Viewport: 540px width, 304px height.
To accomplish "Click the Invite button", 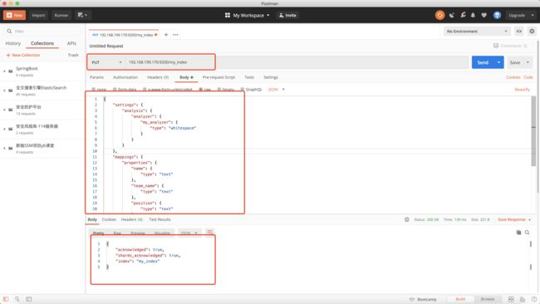I will (287, 15).
